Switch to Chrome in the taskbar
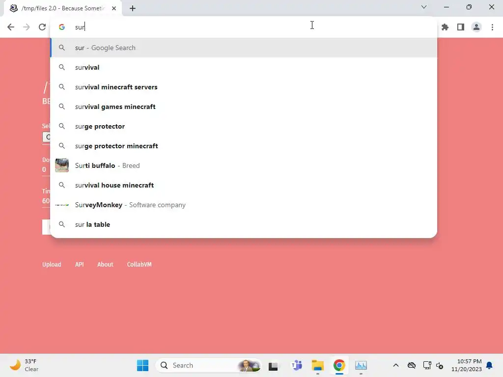This screenshot has width=503, height=377. [339, 365]
